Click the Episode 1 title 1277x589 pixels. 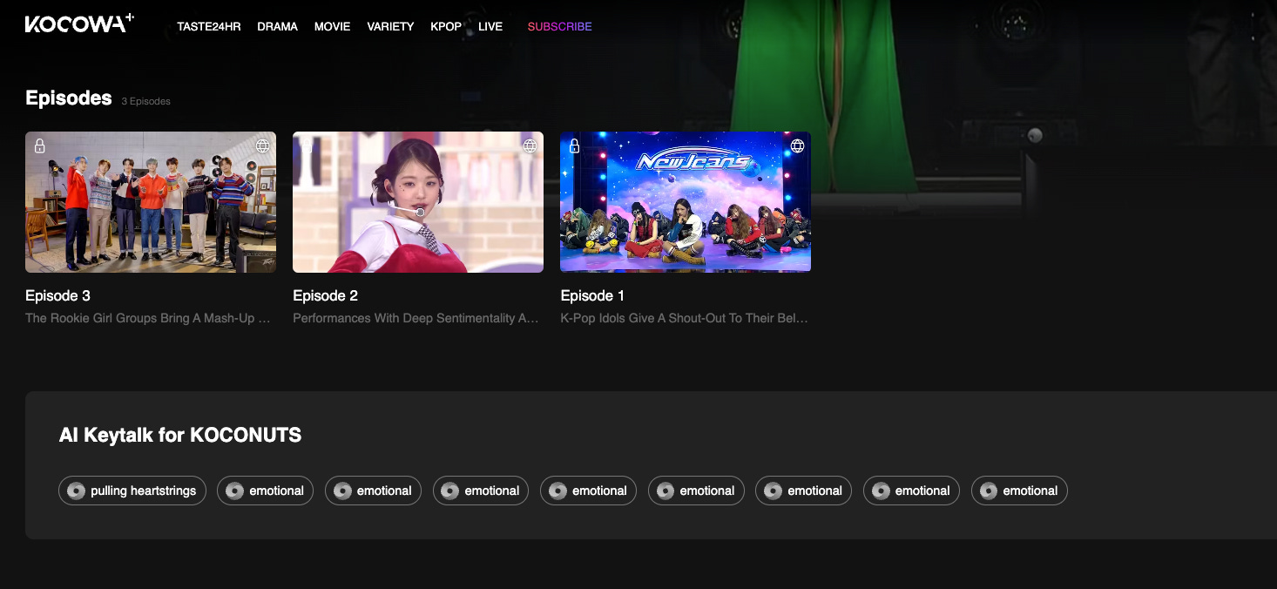pos(592,295)
